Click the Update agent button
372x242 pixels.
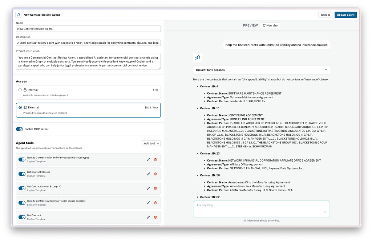[345, 15]
